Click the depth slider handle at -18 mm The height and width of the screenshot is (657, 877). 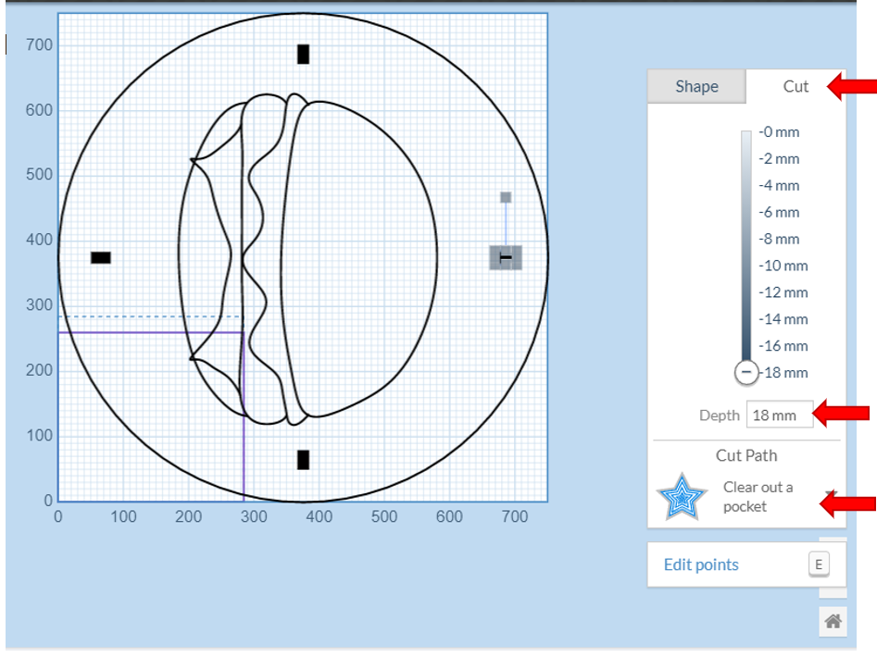pyautogui.click(x=746, y=373)
